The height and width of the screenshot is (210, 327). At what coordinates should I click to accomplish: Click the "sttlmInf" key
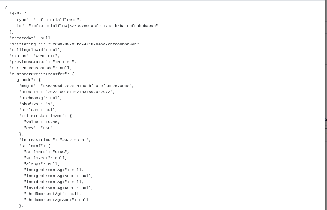click(x=31, y=146)
